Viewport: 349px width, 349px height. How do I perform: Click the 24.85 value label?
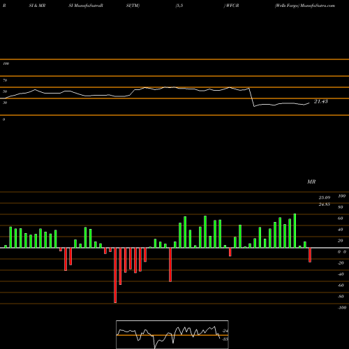pos(325,205)
